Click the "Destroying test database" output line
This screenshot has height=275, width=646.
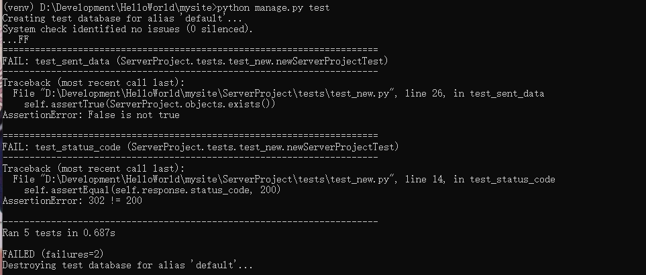[127, 266]
